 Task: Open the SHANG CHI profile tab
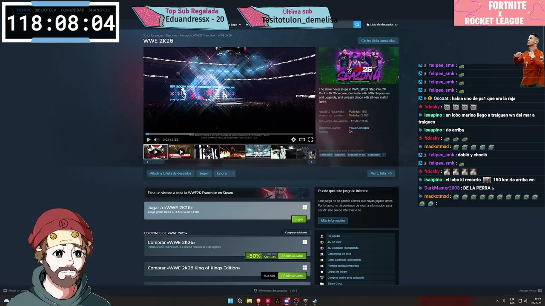coord(99,10)
